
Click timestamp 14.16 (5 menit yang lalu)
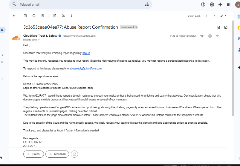pyautogui.click(x=183, y=36)
